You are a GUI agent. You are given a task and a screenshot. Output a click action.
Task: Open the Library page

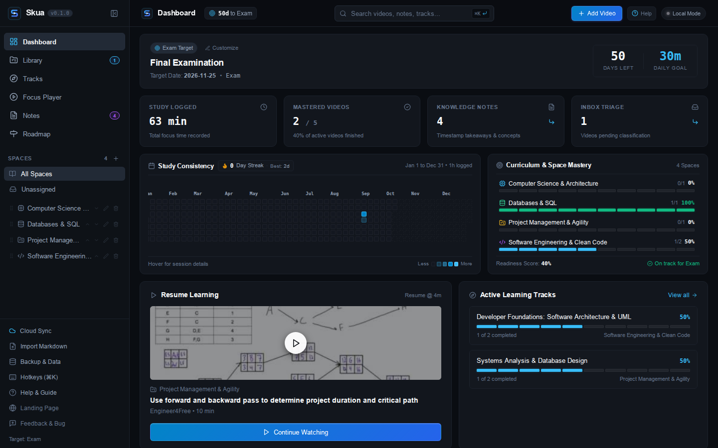point(64,60)
